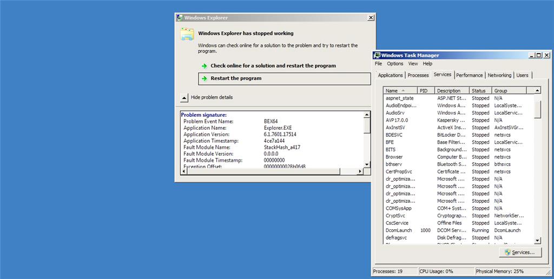554x279 pixels.
Task: Sort services by Description column header
Action: (452, 91)
